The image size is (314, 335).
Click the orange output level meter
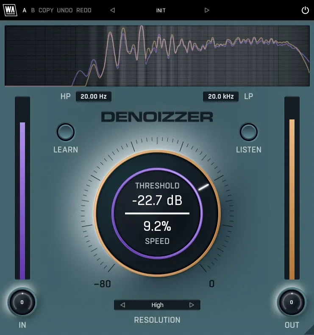(x=292, y=188)
